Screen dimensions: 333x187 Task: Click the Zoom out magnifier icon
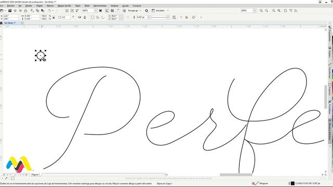266,10
